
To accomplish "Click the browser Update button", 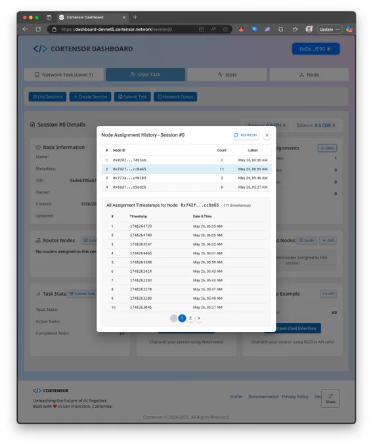I will pyautogui.click(x=330, y=30).
